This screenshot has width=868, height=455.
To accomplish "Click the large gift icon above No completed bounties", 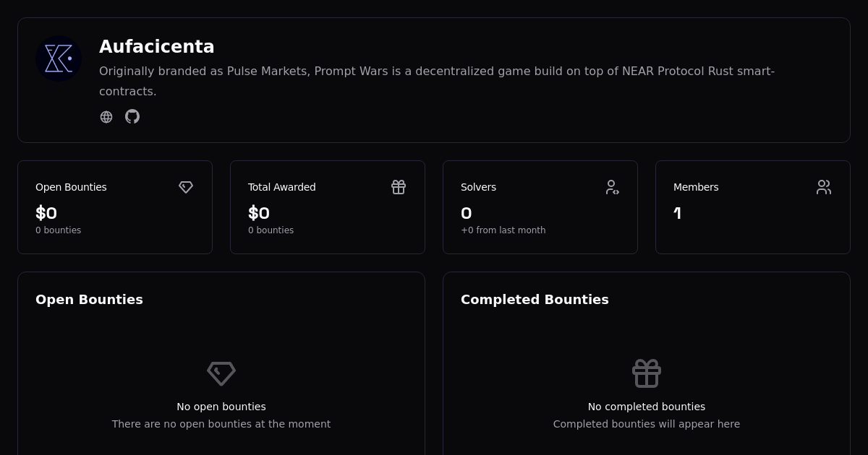I will point(647,373).
